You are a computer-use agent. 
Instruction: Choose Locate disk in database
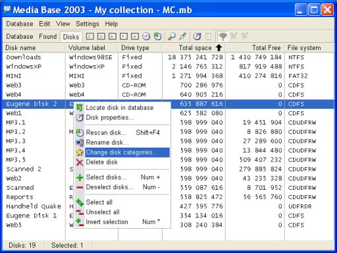coord(122,107)
